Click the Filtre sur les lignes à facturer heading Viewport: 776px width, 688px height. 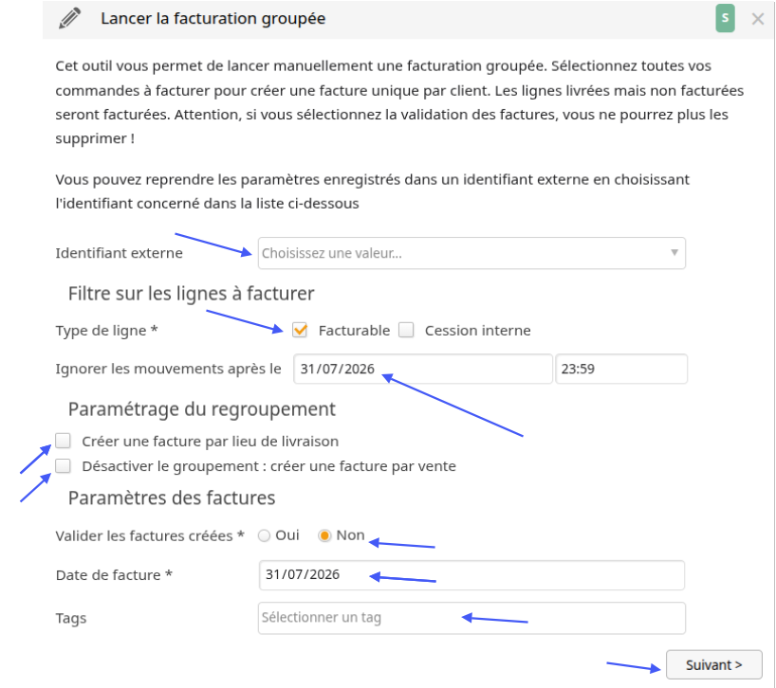[191, 294]
